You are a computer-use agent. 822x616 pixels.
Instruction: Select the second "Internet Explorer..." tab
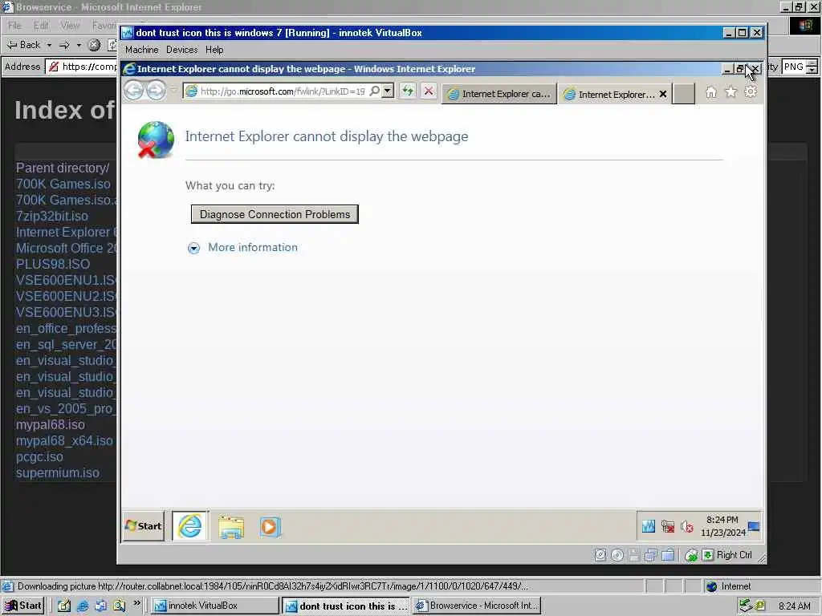[610, 95]
